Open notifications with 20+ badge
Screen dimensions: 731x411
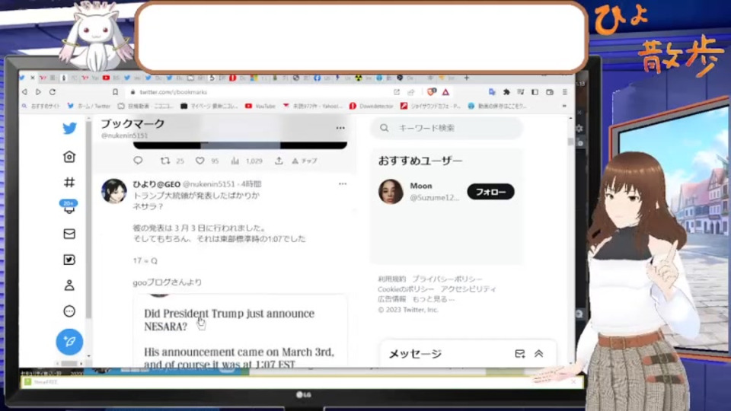69,207
